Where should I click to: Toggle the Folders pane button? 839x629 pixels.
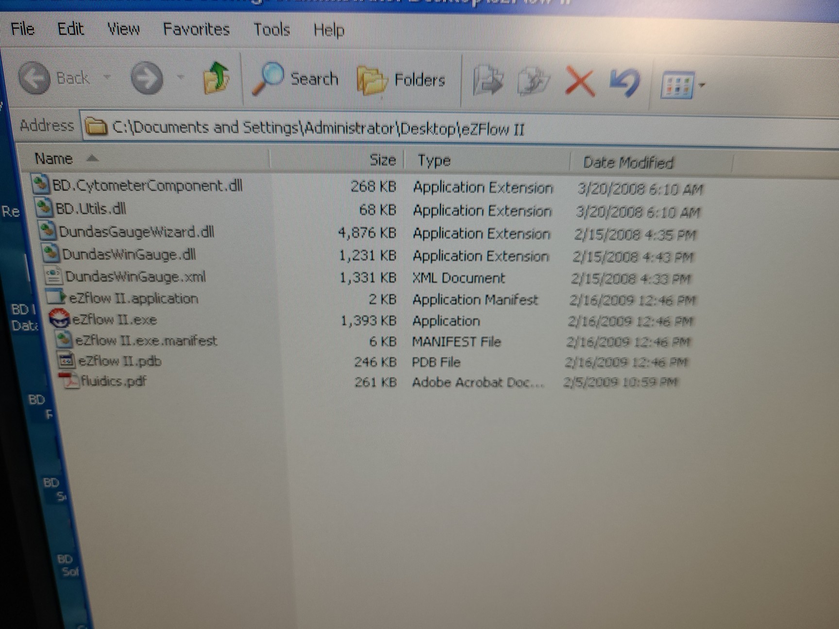[x=401, y=80]
